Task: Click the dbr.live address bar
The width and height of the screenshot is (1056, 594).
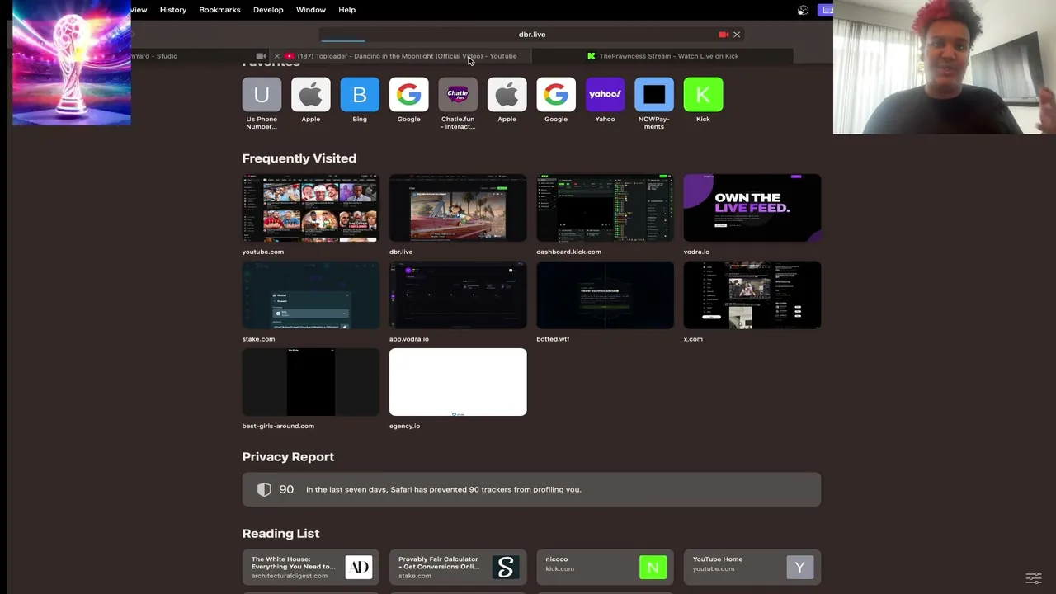Action: (532, 35)
